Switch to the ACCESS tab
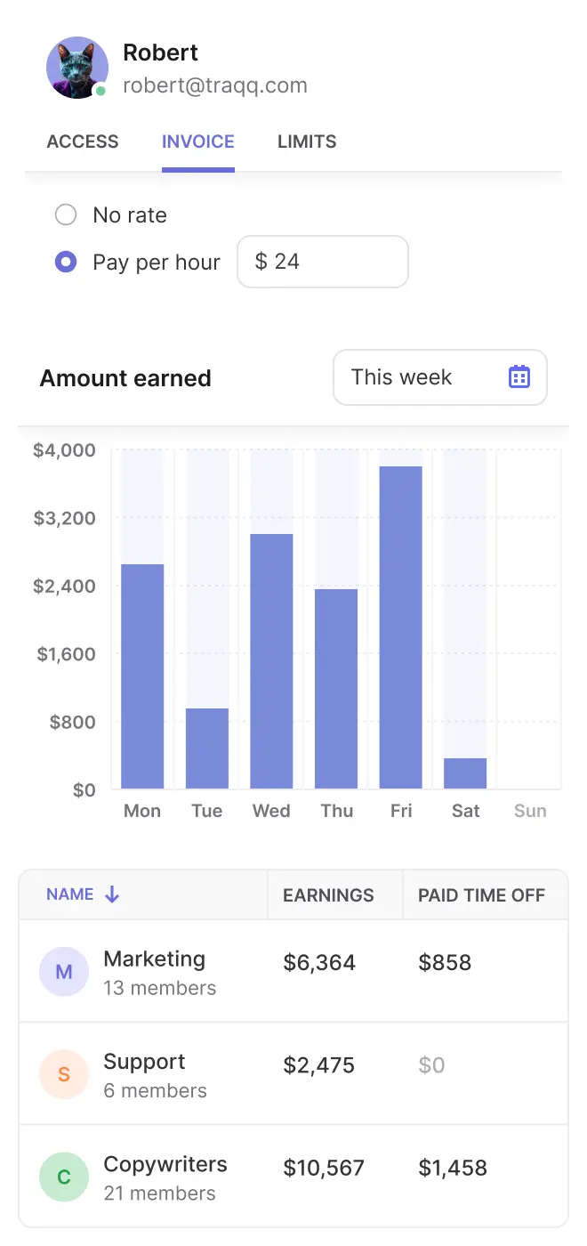This screenshot has height=1246, width=587. pyautogui.click(x=83, y=142)
